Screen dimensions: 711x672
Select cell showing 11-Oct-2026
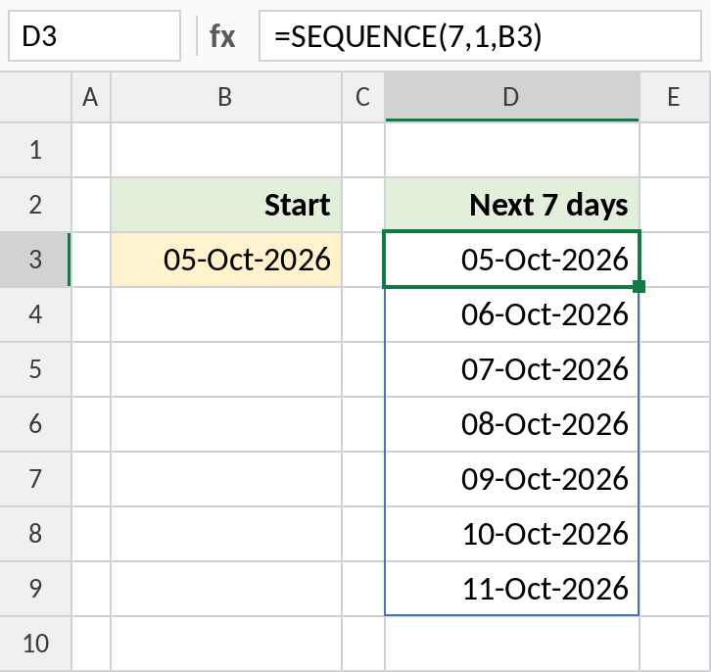[512, 589]
